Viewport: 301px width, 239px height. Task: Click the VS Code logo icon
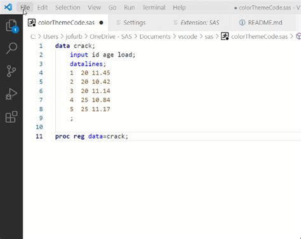pyautogui.click(x=8, y=7)
